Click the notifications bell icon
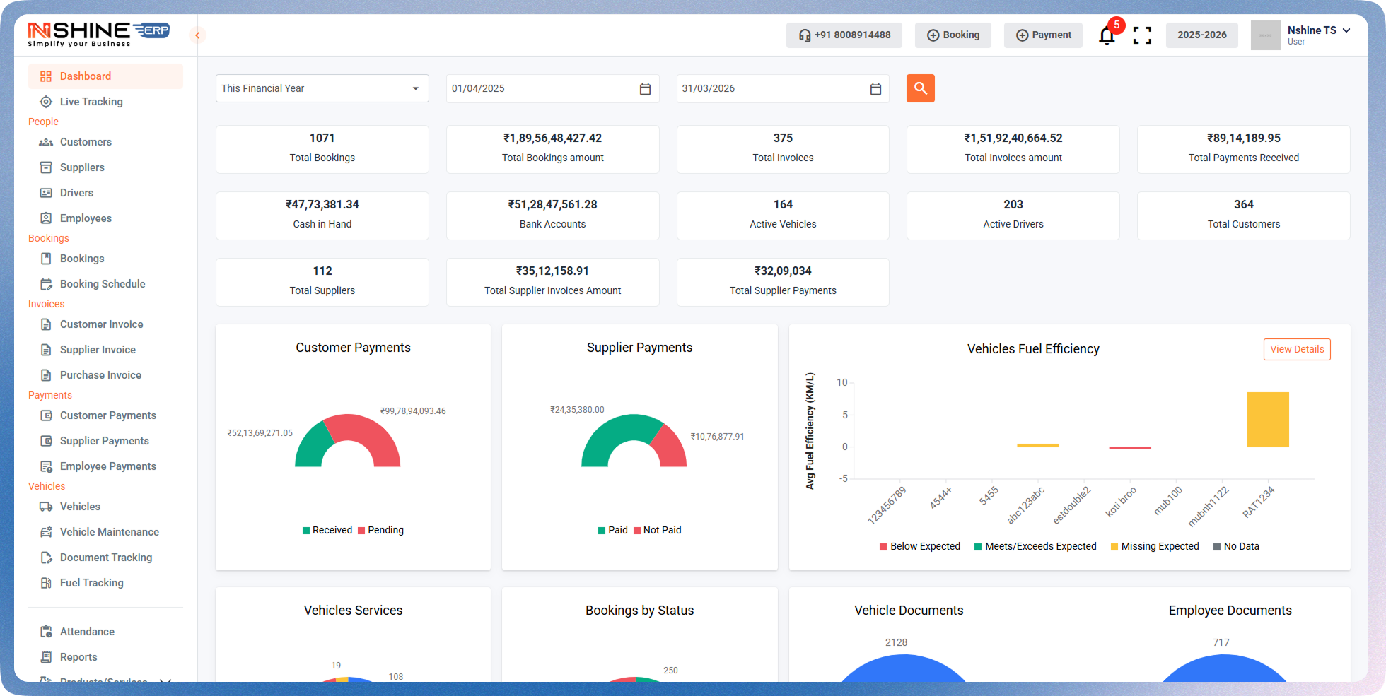 pos(1106,35)
